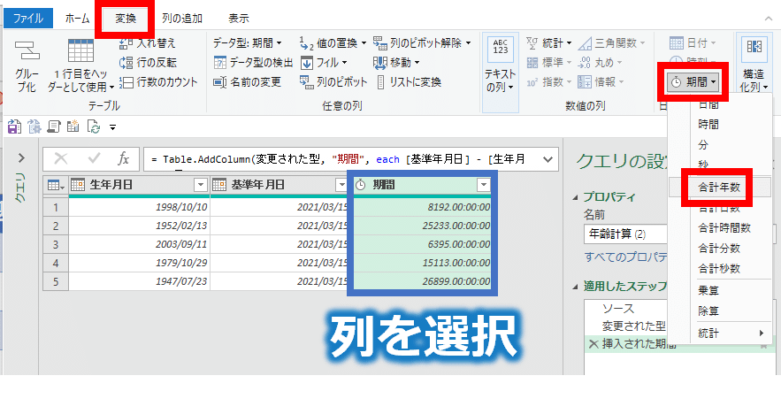Click the fx formula button
Screen dimensions: 781x414
coord(123,159)
